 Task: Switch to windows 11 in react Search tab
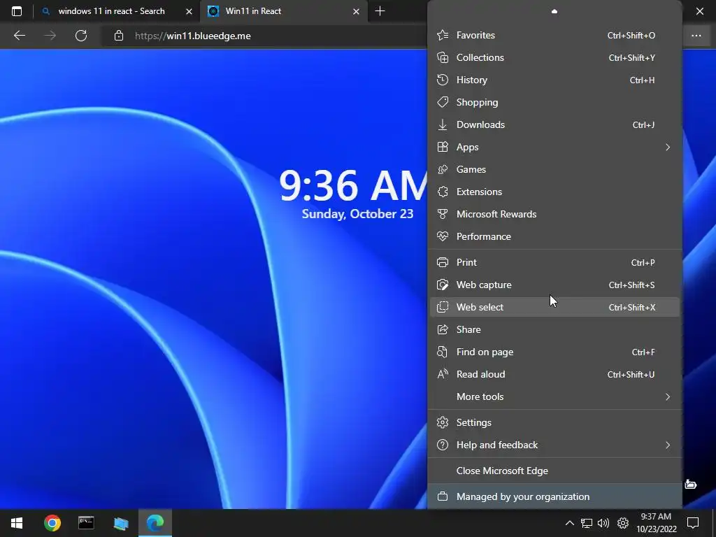pos(111,11)
